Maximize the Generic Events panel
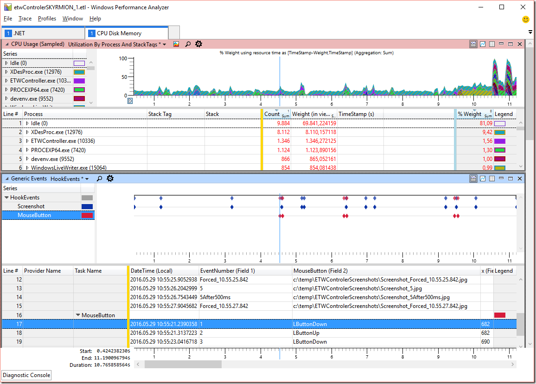 (x=510, y=179)
